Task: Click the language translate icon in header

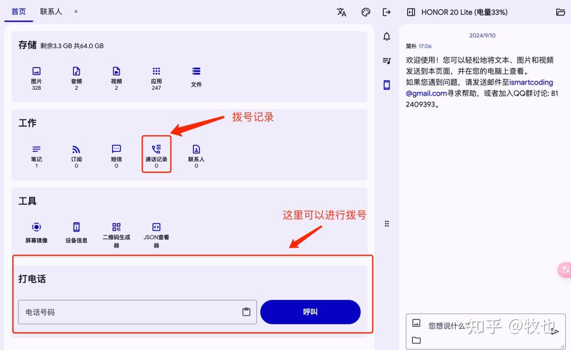Action: (x=342, y=12)
